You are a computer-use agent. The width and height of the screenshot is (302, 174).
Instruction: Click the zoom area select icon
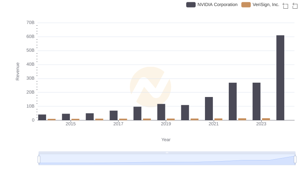click(x=285, y=6)
